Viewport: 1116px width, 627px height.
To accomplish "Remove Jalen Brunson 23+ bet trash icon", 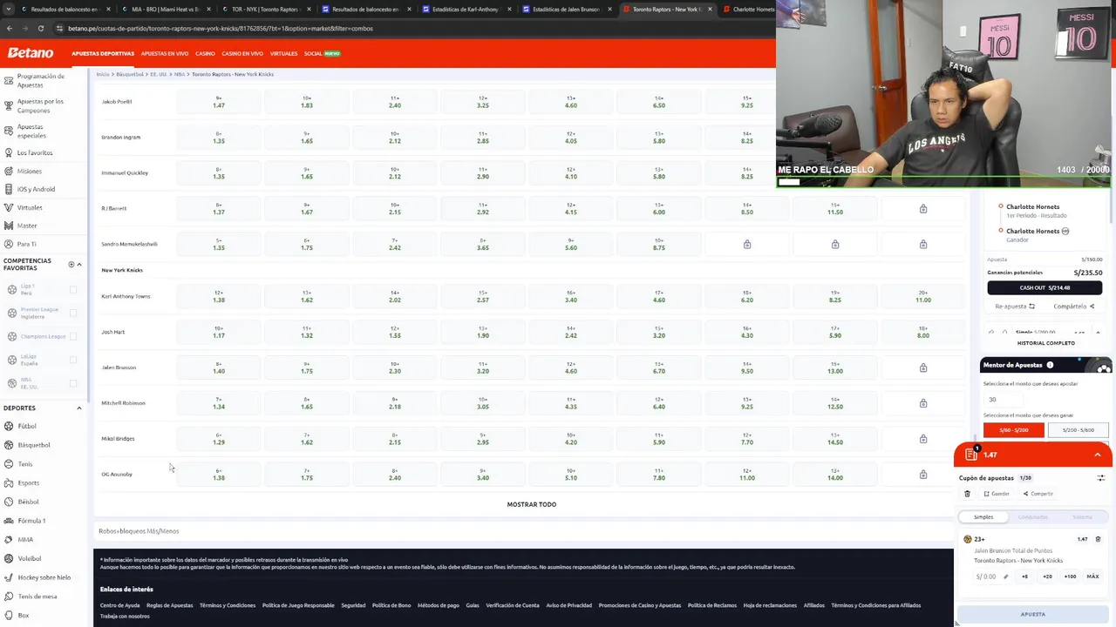I will [1098, 539].
